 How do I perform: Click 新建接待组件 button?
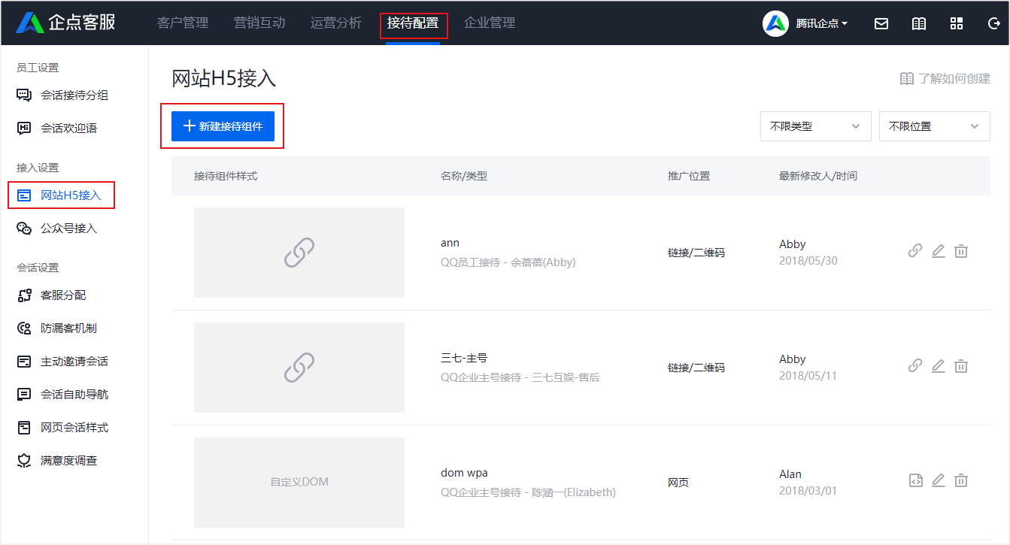point(223,126)
